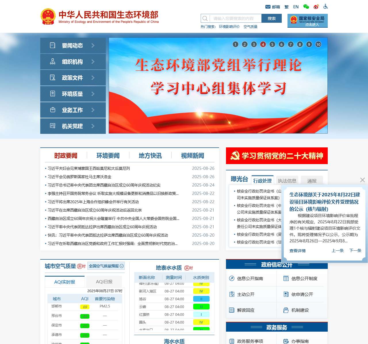Switch to the 视频新闻 tab

point(193,156)
